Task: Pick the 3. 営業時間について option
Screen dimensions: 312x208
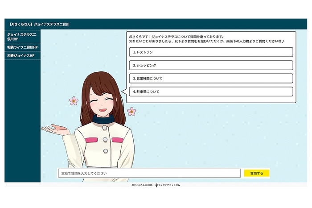Action: click(211, 78)
